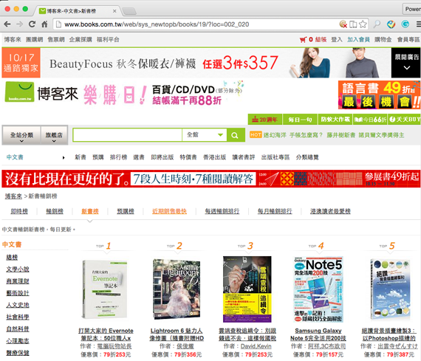
Task: Click the key extension icon
Action: click(377, 24)
